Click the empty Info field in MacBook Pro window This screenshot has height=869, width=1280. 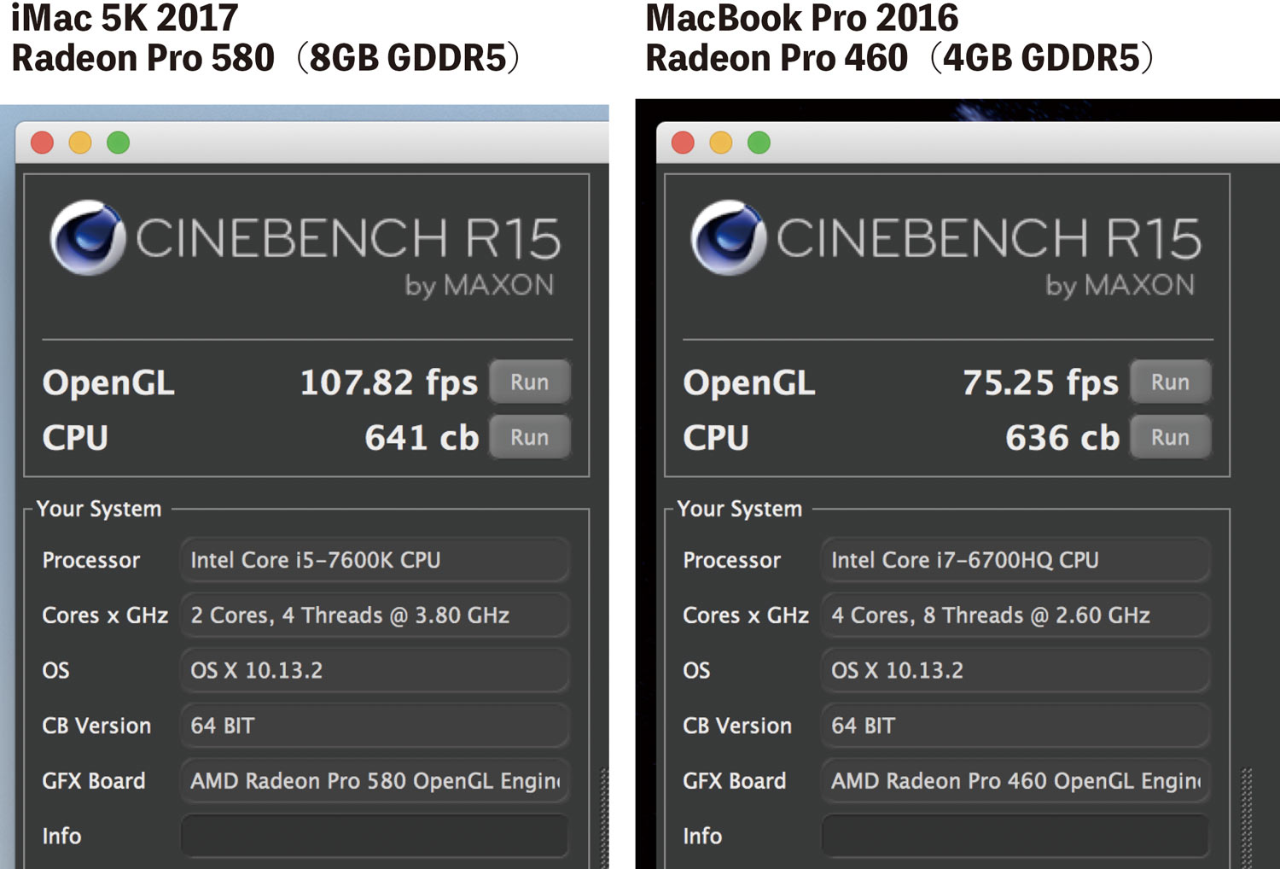pos(1015,836)
